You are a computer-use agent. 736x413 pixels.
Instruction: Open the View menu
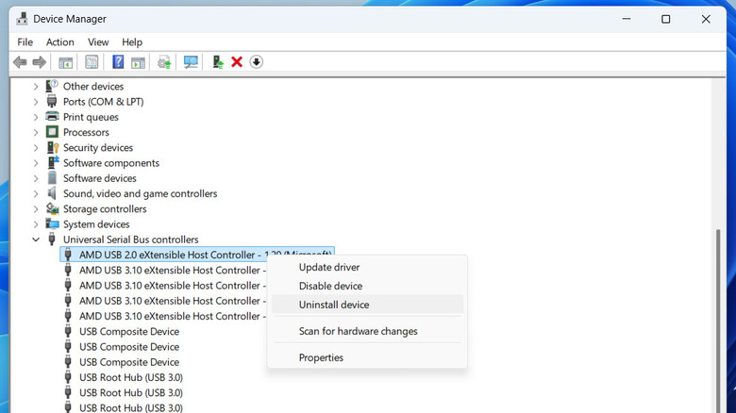[98, 42]
